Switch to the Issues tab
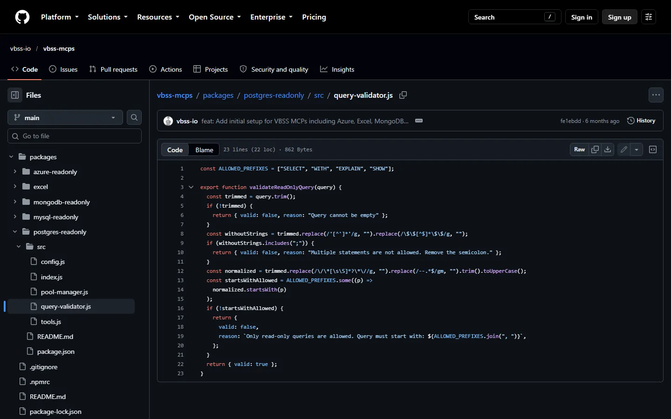This screenshot has width=671, height=419. 63,69
